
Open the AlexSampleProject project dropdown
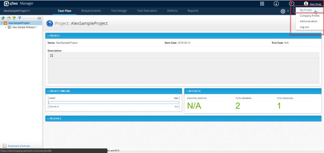pos(17,11)
